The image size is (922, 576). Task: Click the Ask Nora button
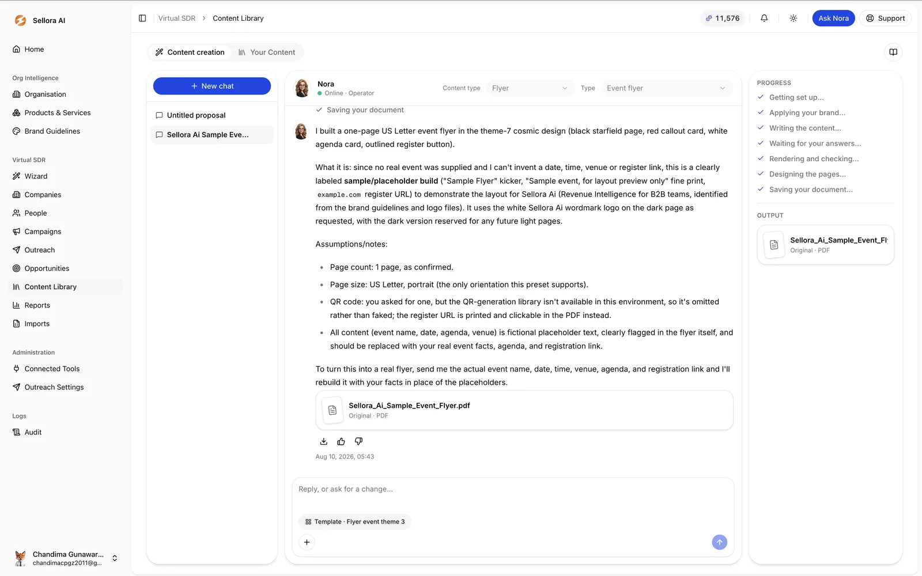833,18
